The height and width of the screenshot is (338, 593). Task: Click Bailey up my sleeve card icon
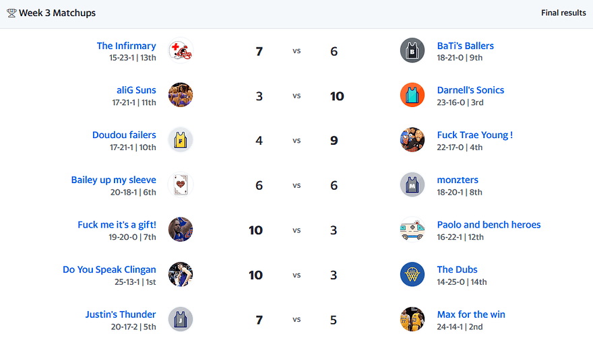(181, 185)
